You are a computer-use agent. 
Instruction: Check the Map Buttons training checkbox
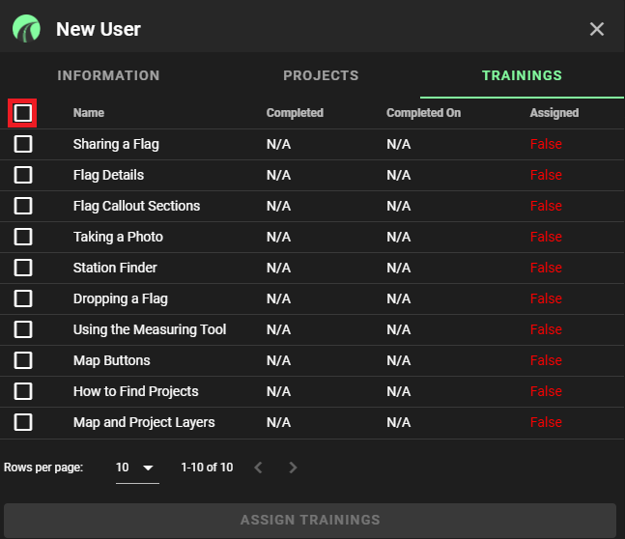pyautogui.click(x=23, y=360)
